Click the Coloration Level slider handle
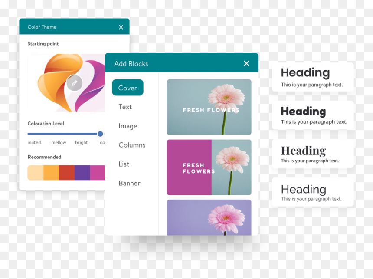 100,134
